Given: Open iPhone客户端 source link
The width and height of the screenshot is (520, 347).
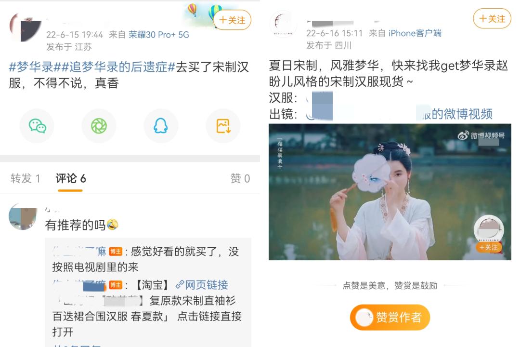Looking at the screenshot, I should pyautogui.click(x=415, y=33).
